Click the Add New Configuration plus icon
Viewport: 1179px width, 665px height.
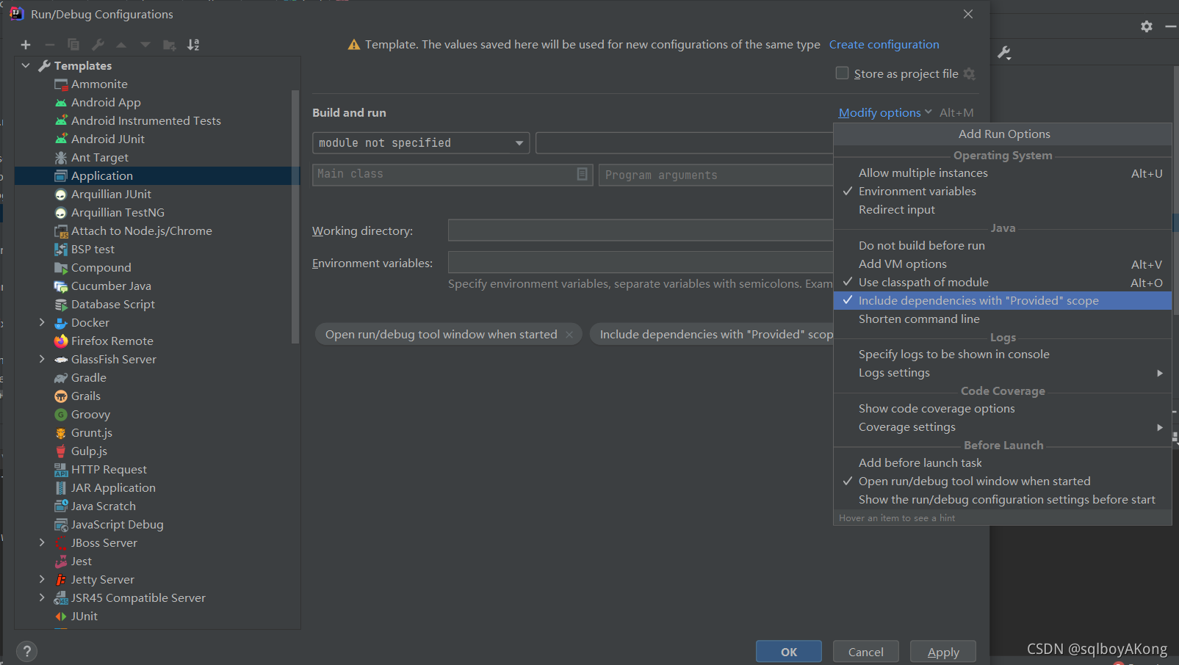(x=26, y=45)
